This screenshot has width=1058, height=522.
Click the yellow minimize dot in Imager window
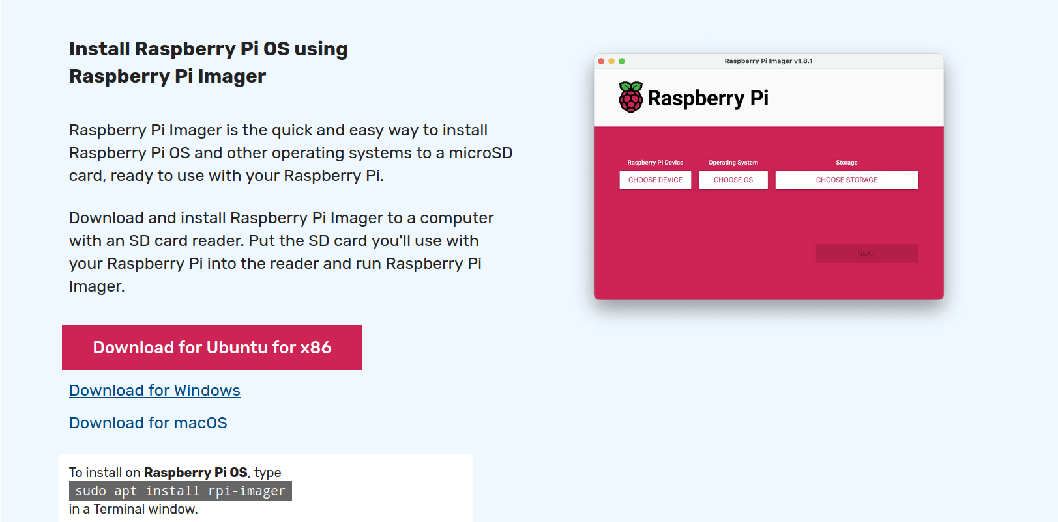click(611, 61)
